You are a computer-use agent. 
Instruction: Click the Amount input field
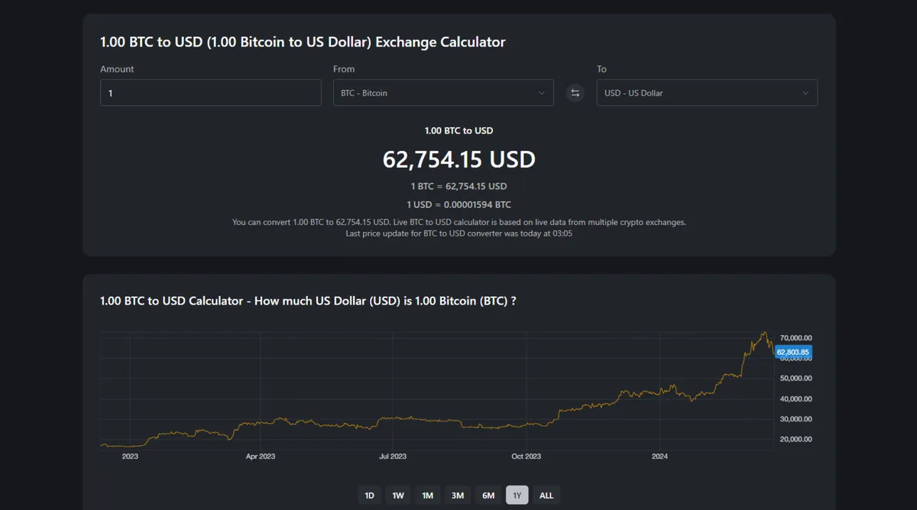(x=210, y=92)
